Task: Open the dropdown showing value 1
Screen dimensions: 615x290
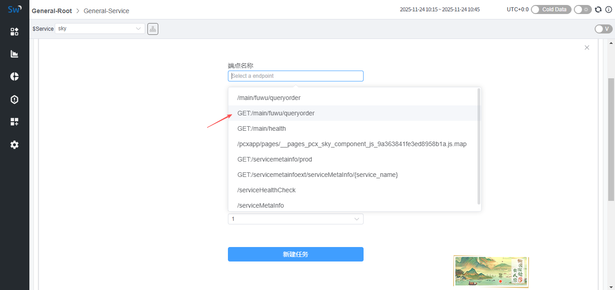Action: click(x=295, y=219)
